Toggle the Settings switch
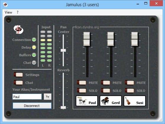Viewport: 165px width, 124px height. tap(18, 75)
